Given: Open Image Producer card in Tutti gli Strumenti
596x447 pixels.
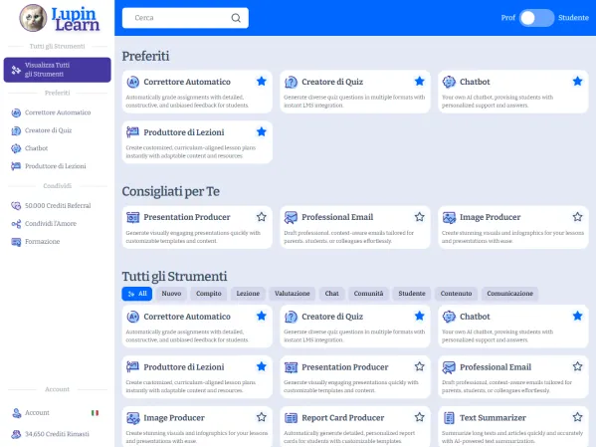Looking at the screenshot, I should (197, 426).
